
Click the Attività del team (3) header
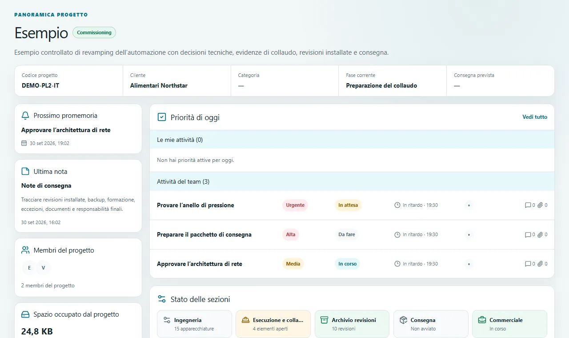tap(352, 181)
